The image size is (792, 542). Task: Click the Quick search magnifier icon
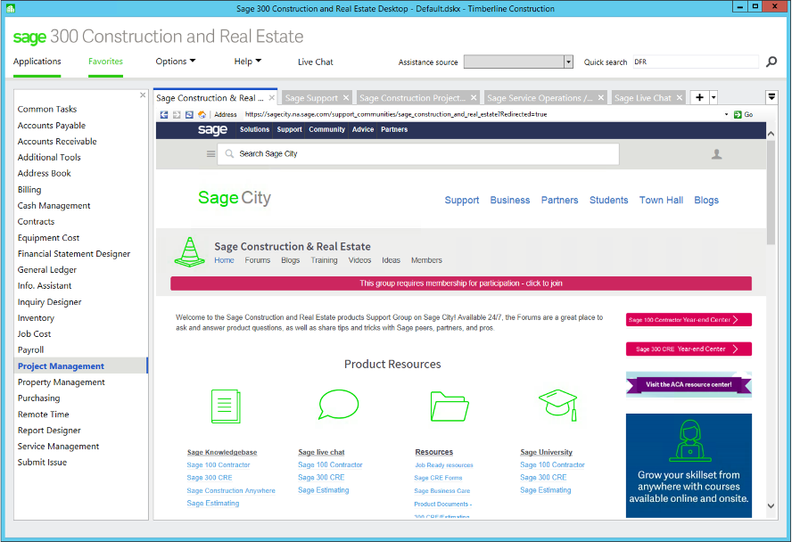(x=771, y=62)
